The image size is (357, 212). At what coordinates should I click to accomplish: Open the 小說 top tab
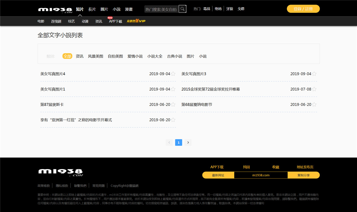[117, 9]
